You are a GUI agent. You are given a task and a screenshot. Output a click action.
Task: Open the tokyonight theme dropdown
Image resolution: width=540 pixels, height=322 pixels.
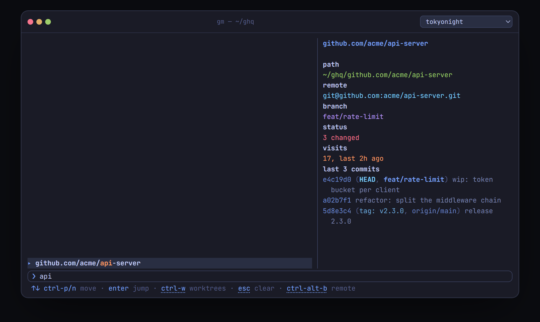[x=466, y=22]
